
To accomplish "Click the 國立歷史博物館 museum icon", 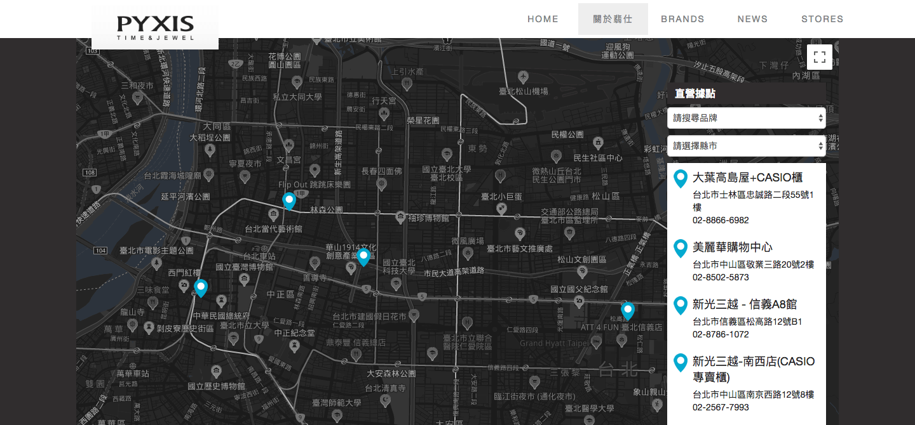I will [216, 370].
